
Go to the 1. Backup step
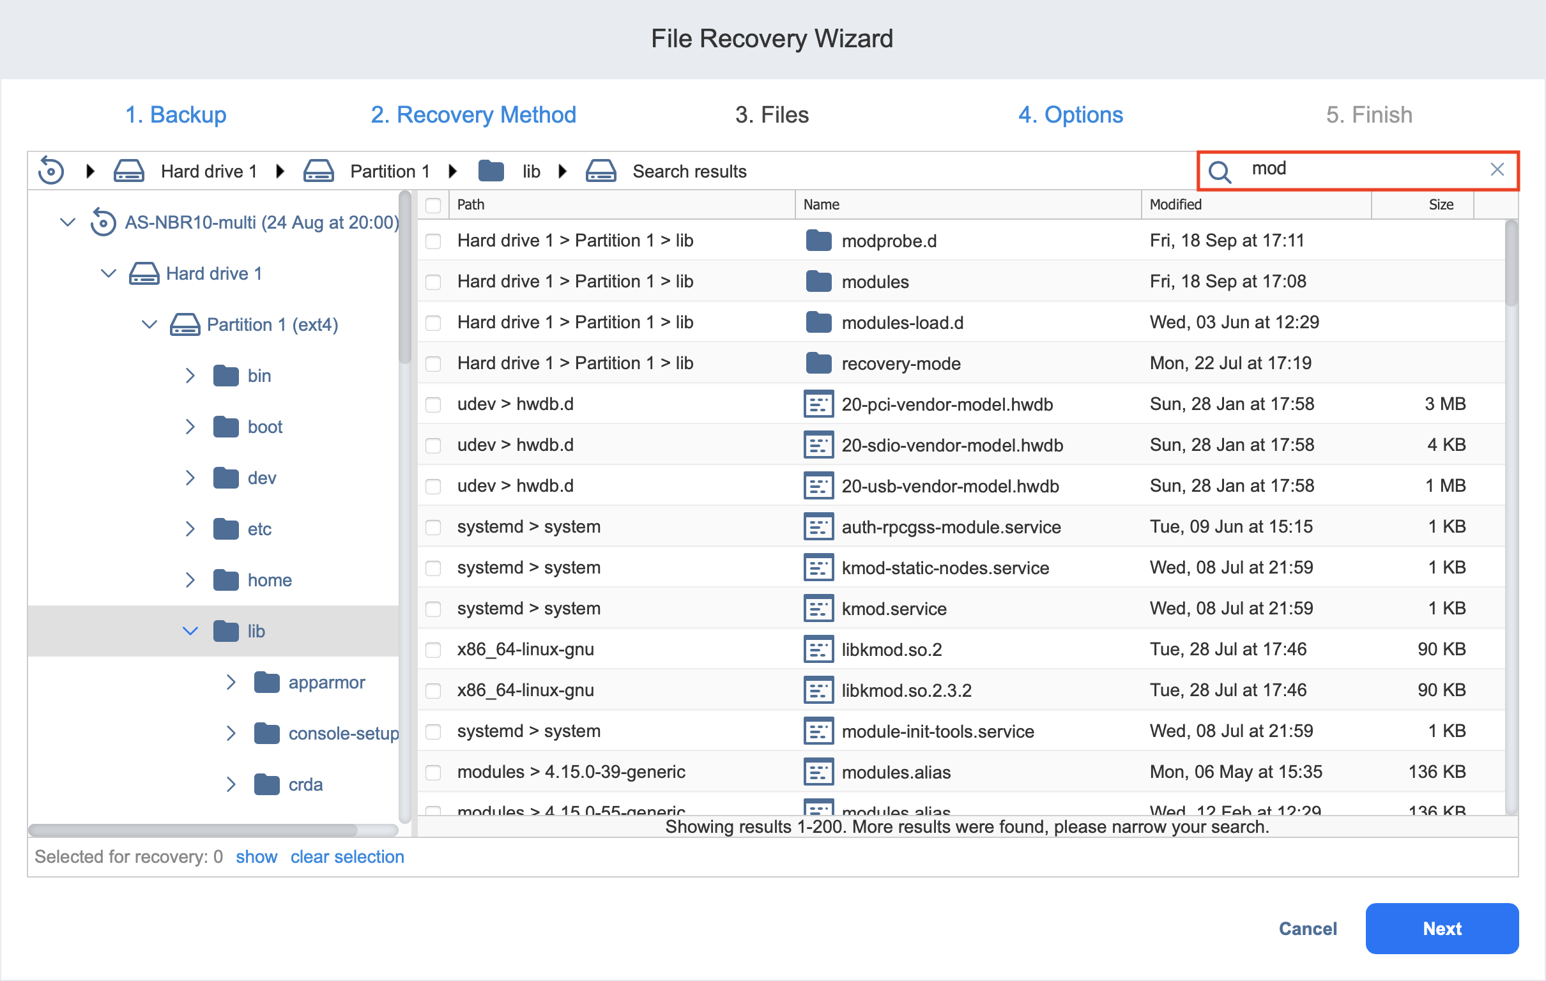(x=175, y=115)
